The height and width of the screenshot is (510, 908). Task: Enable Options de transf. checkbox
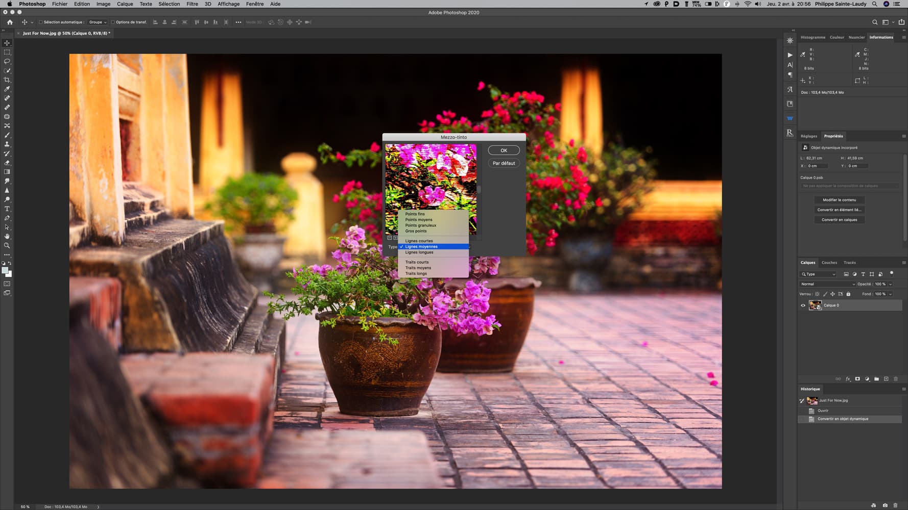tap(113, 22)
